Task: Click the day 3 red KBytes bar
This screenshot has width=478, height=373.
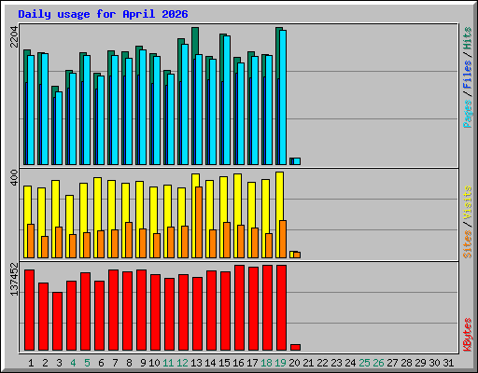Action: [x=57, y=322]
